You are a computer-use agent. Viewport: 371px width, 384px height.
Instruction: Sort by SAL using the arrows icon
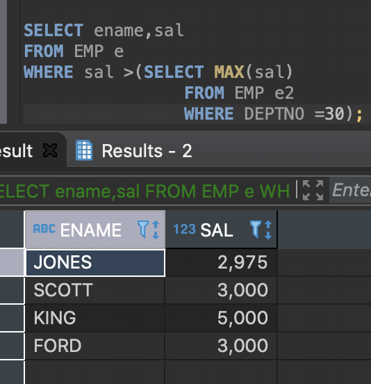[268, 230]
